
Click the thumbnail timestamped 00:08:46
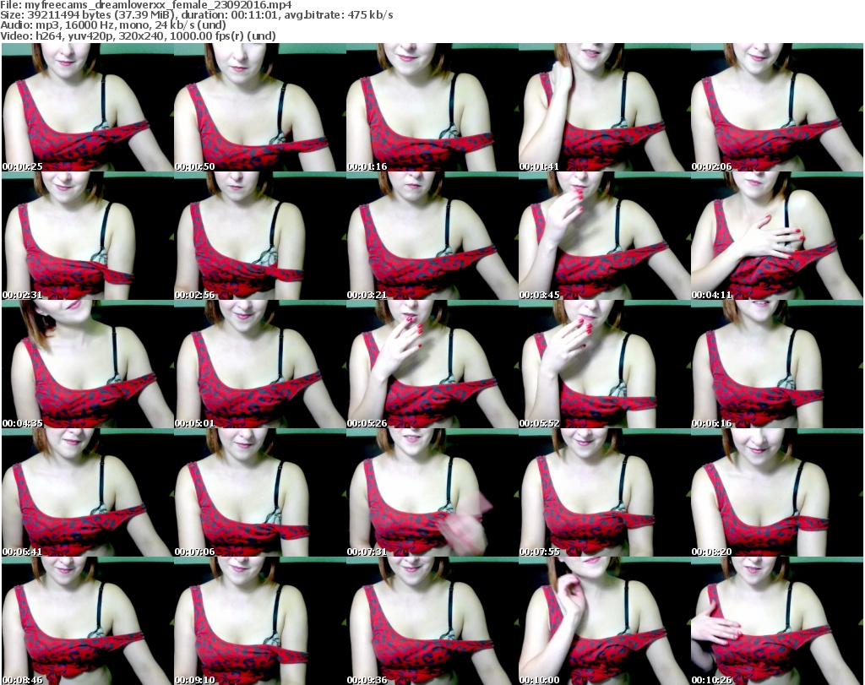coord(87,622)
